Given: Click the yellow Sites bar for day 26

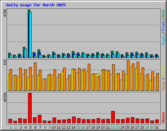Looking at the screenshot, I should (131, 79).
